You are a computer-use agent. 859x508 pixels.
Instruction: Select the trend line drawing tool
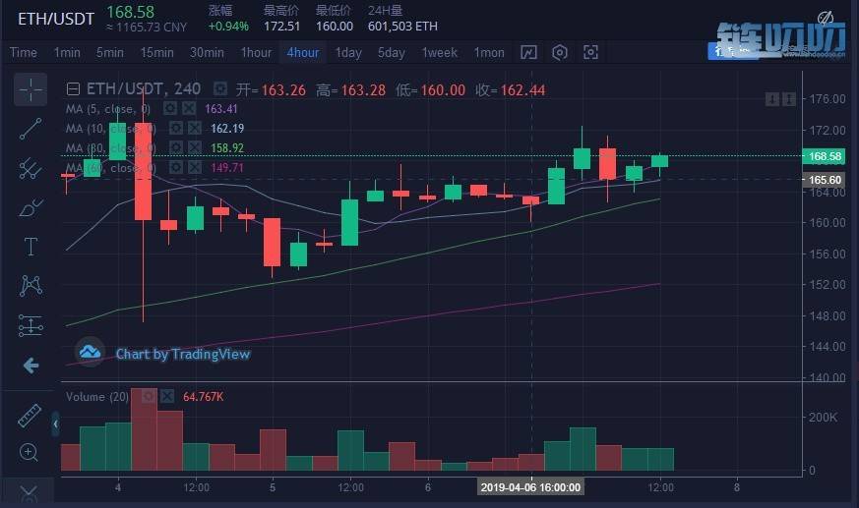pyautogui.click(x=31, y=129)
